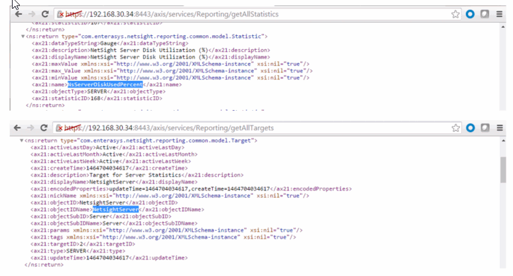Click the objectSubID Server line
Viewport: 513px width, 276px height.
[101, 216]
